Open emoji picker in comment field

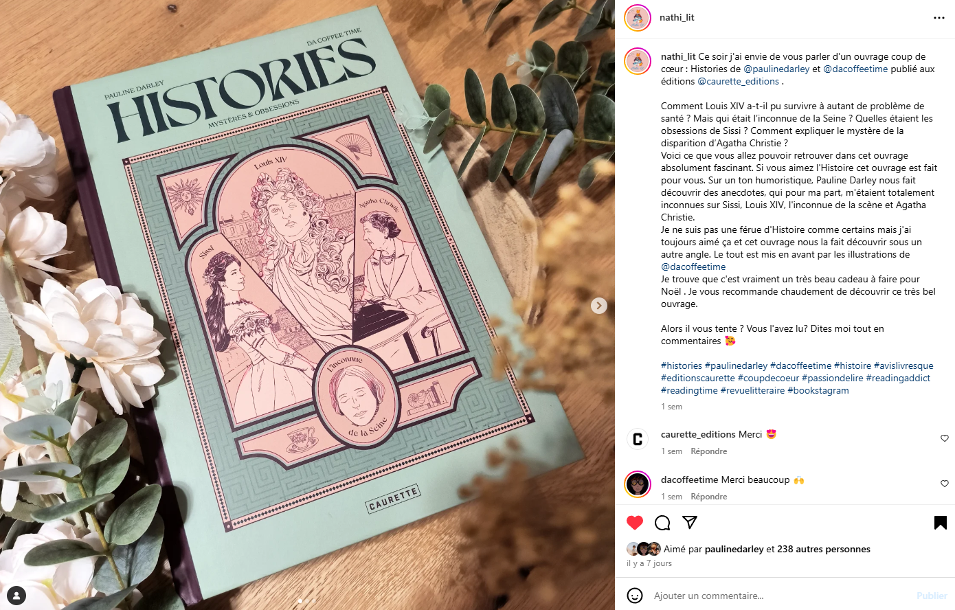[635, 596]
